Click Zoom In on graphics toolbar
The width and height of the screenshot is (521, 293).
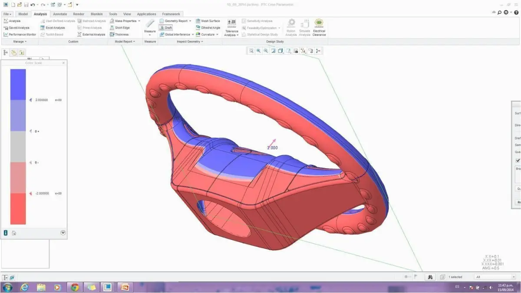[x=258, y=51]
